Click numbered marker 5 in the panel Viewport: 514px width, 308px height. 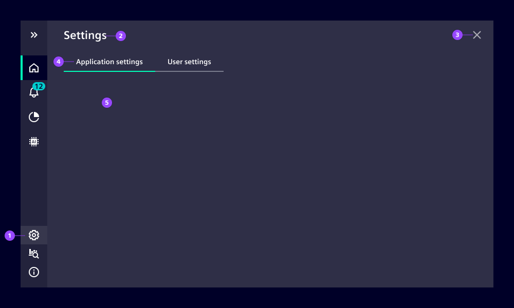pyautogui.click(x=107, y=103)
